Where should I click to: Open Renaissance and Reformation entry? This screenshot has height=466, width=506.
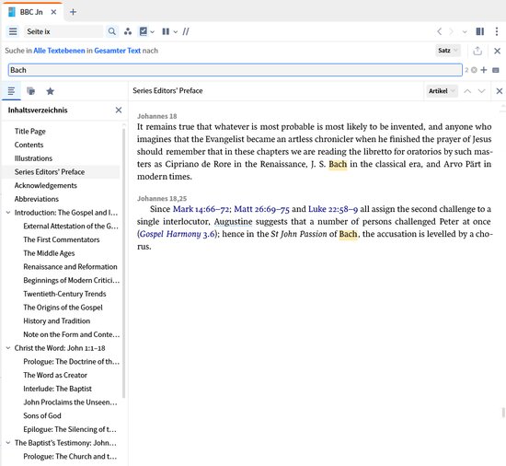coord(70,267)
